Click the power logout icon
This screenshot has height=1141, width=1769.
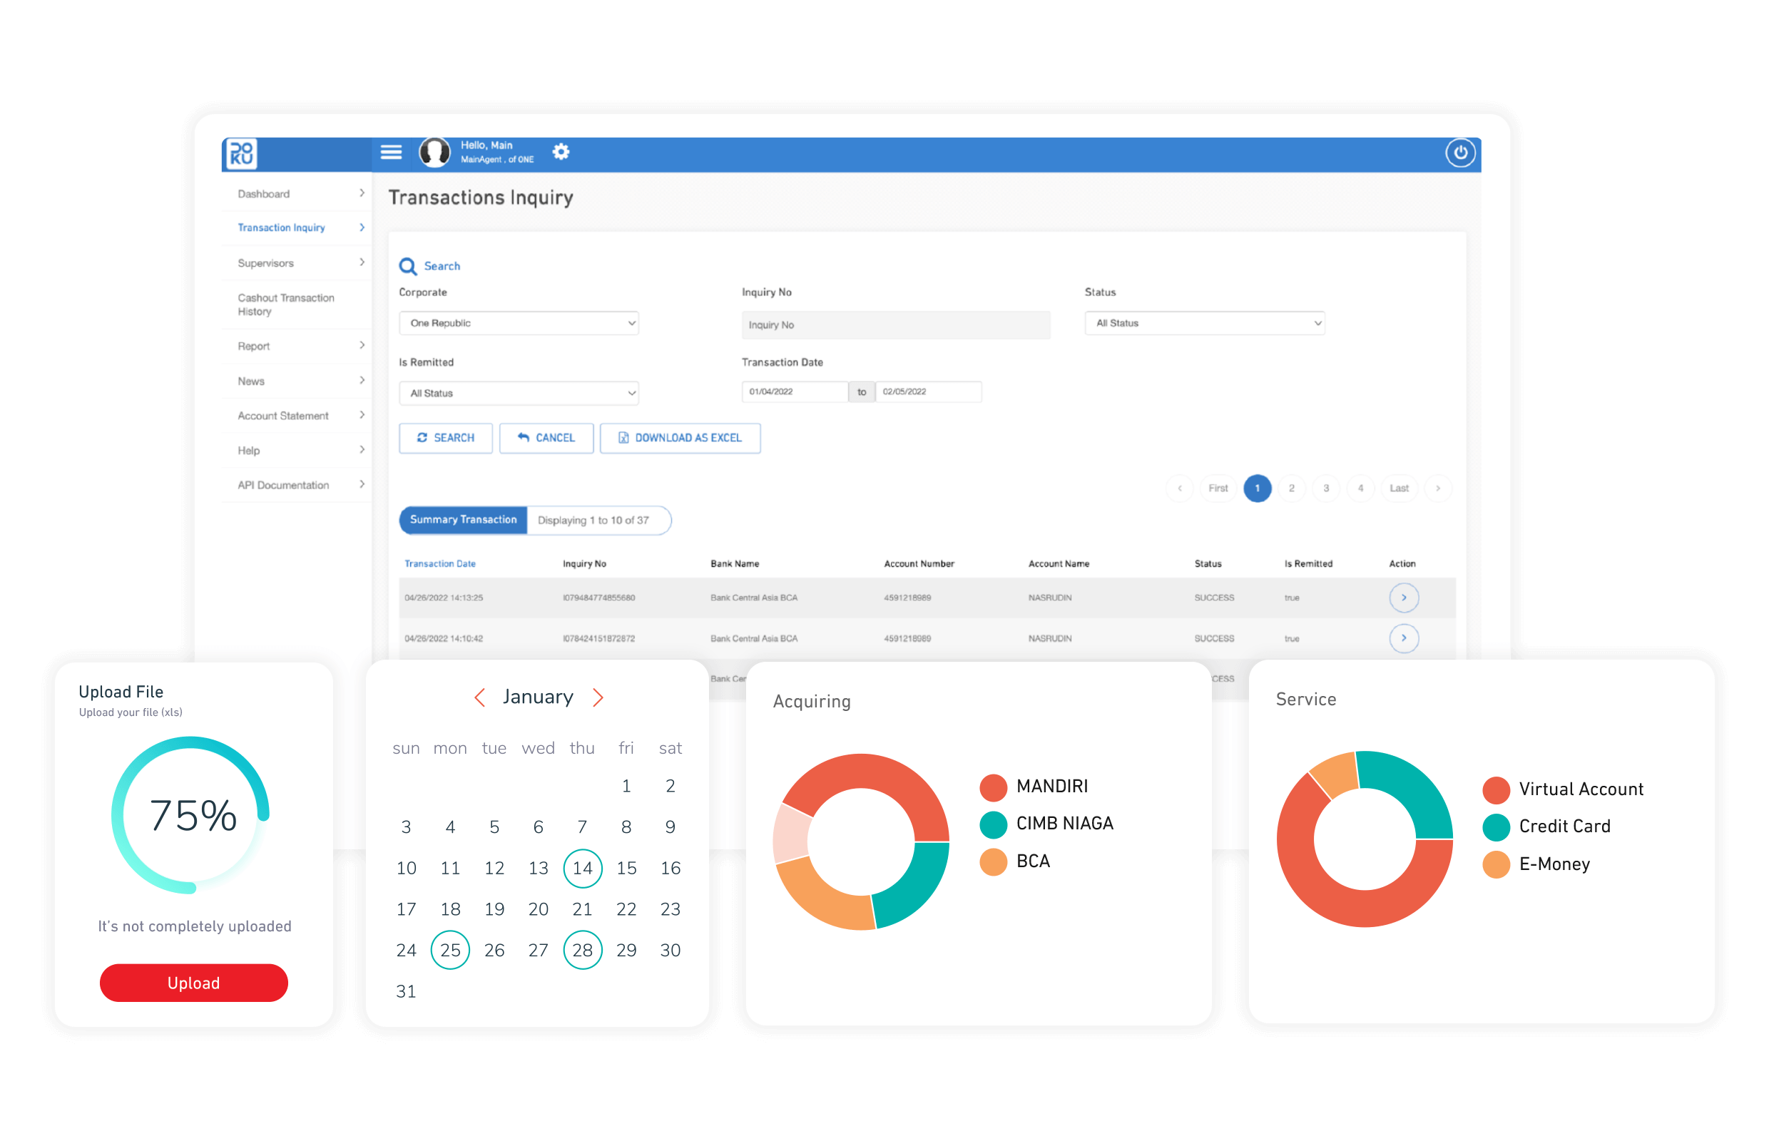(x=1459, y=153)
